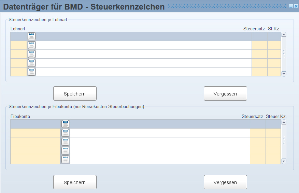Click Lohnart scrollbar thumb grip
This screenshot has width=299, height=193.
tap(284, 54)
